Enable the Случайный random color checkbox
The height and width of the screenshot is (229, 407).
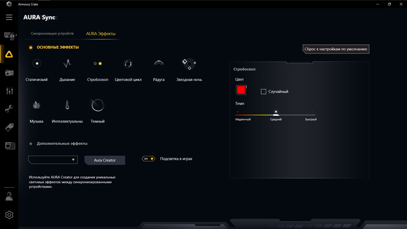point(263,92)
